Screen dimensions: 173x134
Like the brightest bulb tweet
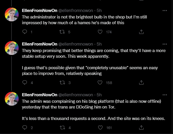(x=100, y=32)
